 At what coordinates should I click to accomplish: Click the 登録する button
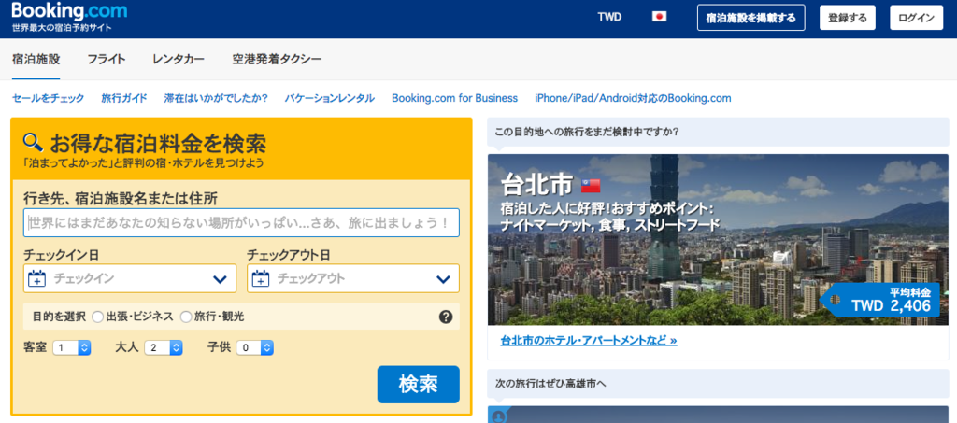coord(848,18)
